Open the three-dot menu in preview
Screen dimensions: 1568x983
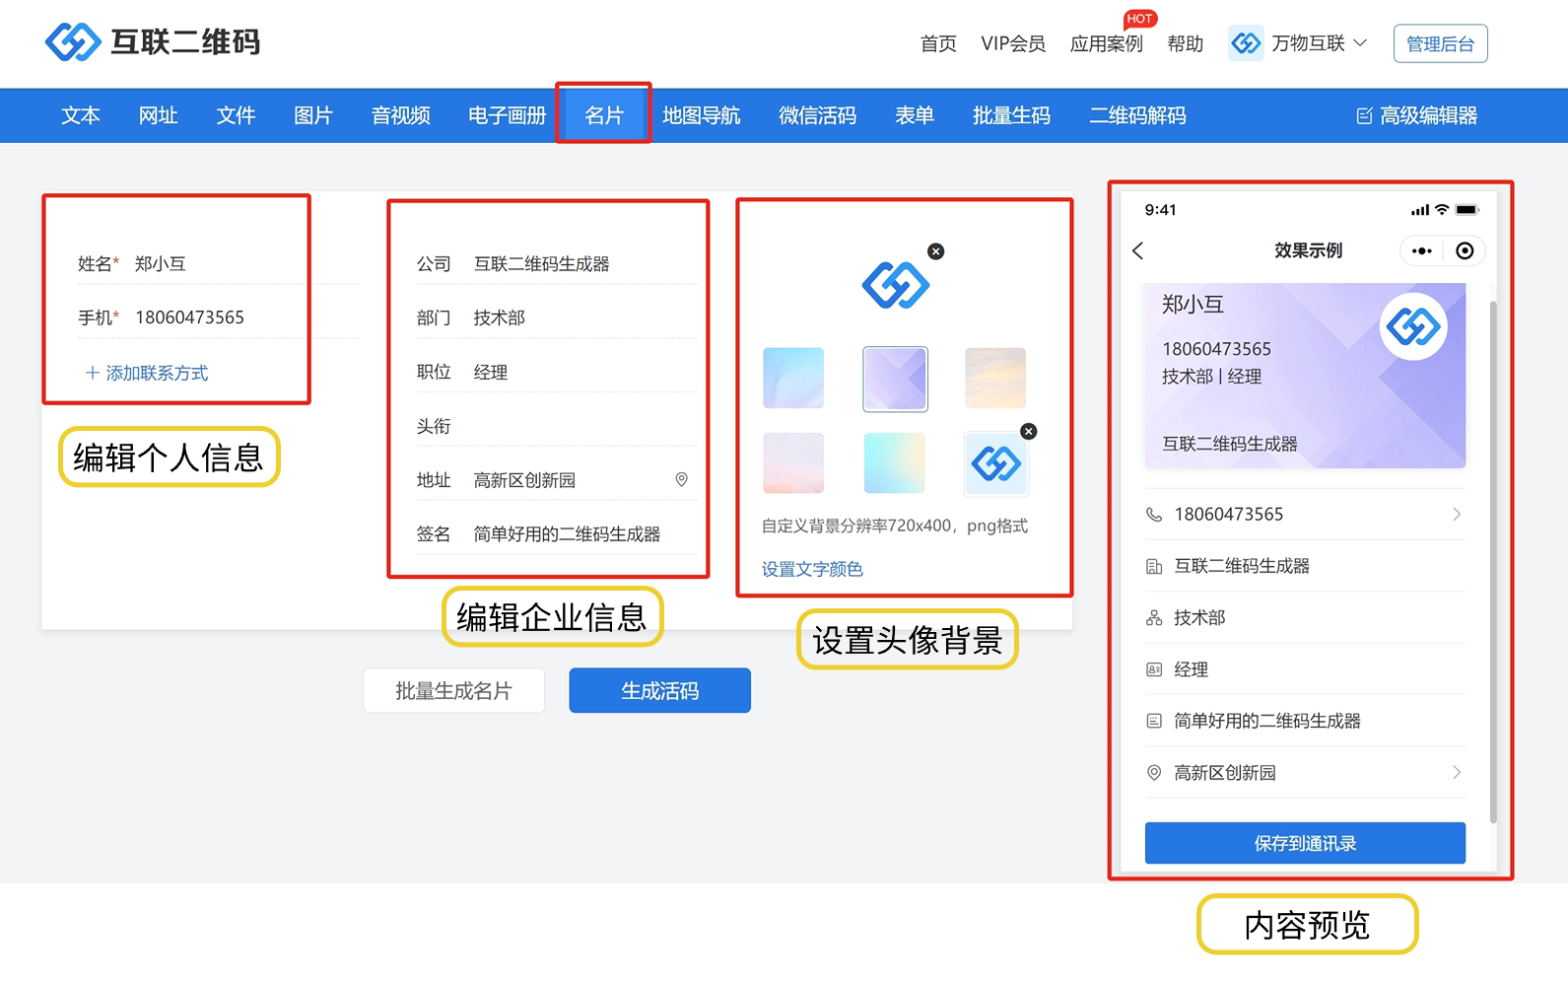(1421, 250)
